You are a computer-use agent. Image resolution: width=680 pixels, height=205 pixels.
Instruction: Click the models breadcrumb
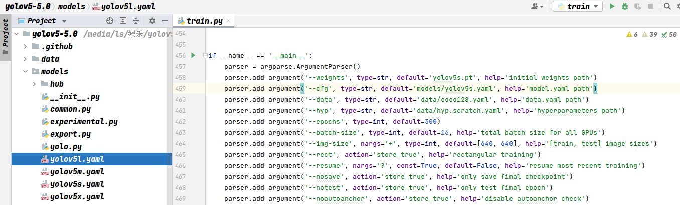pyautogui.click(x=71, y=7)
